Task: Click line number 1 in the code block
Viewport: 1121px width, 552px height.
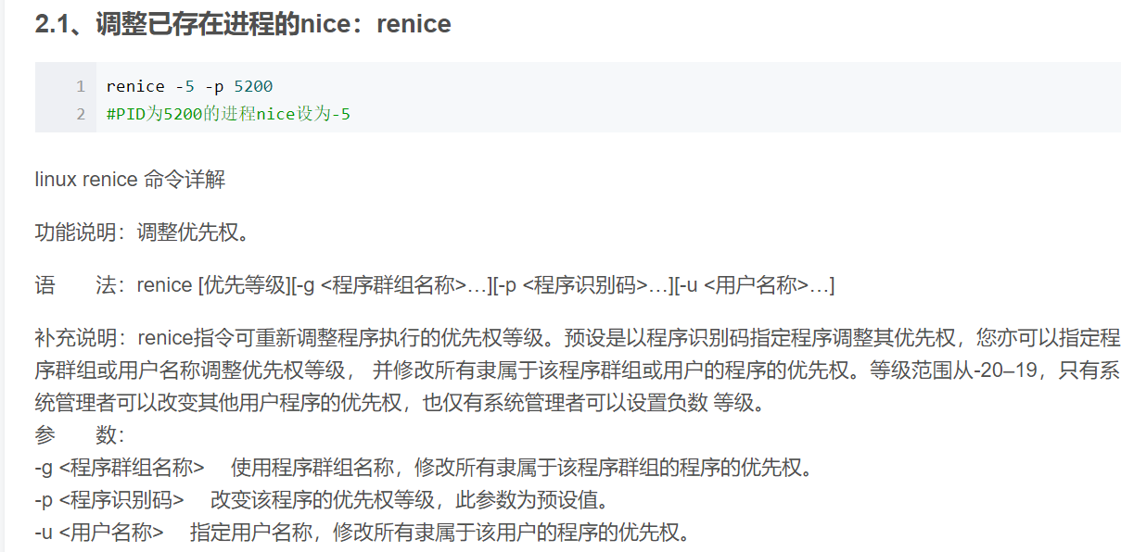Action: pos(81,86)
